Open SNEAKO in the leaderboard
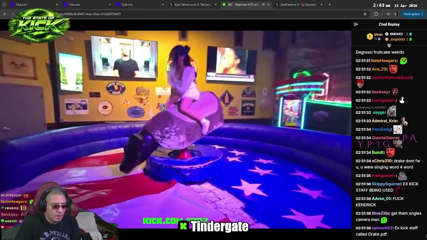The width and height of the screenshot is (427, 240). tap(396, 34)
